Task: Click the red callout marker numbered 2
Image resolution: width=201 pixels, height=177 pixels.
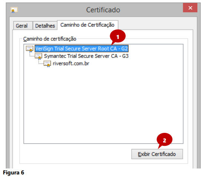Action: (164, 140)
